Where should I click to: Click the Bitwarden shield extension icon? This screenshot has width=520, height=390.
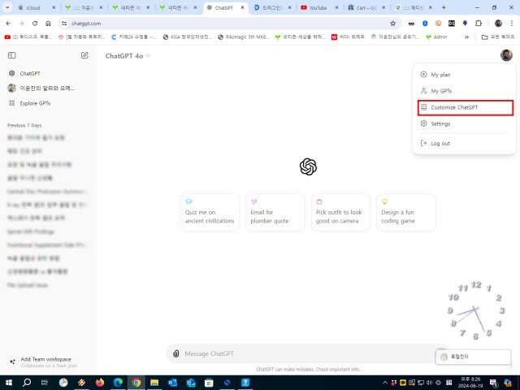[x=425, y=24]
